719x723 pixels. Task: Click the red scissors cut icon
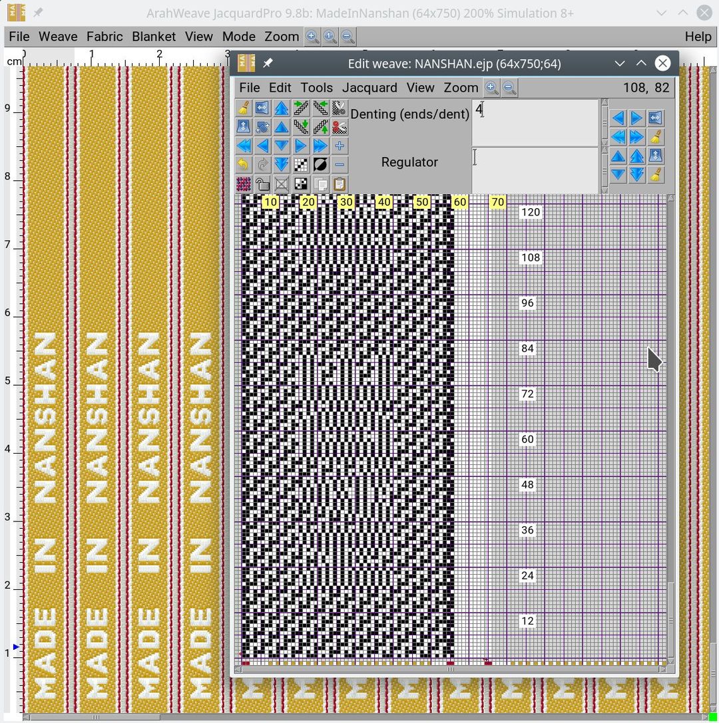(339, 127)
